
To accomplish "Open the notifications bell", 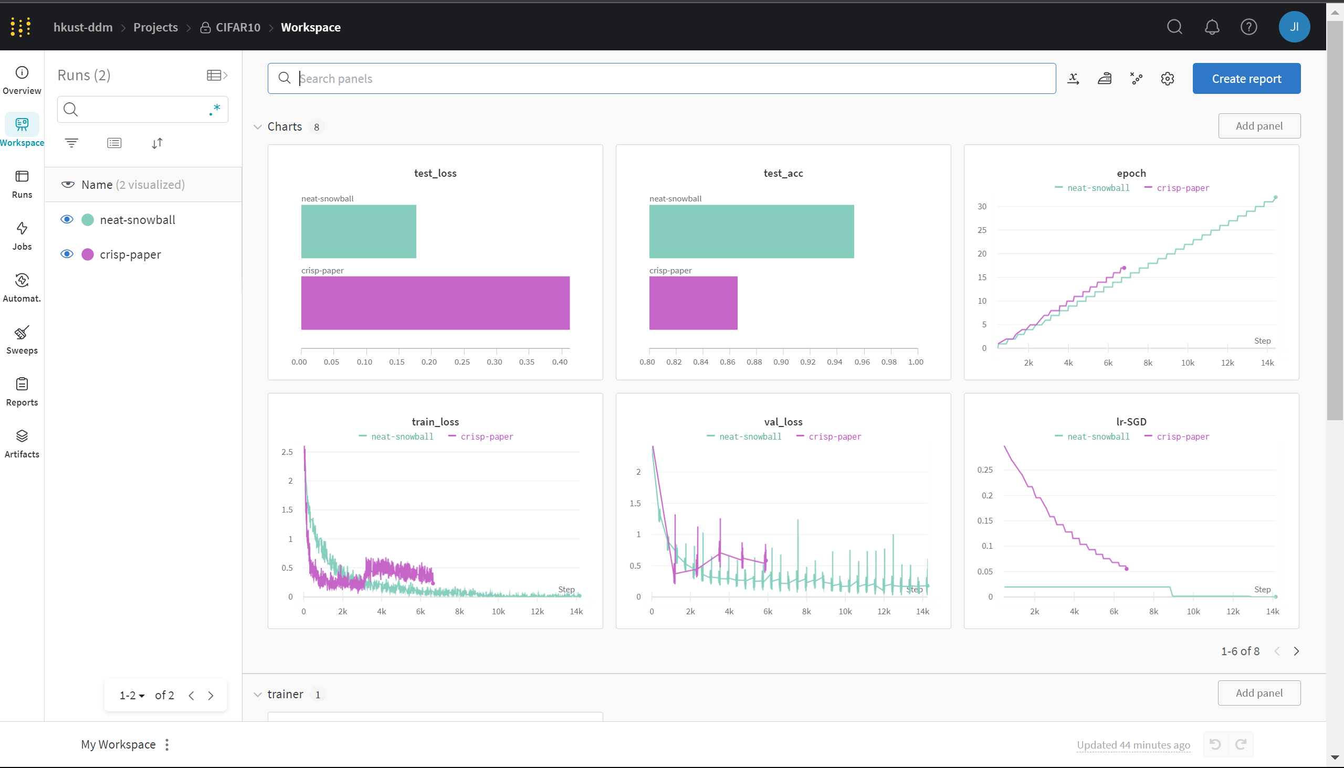I will (1212, 27).
